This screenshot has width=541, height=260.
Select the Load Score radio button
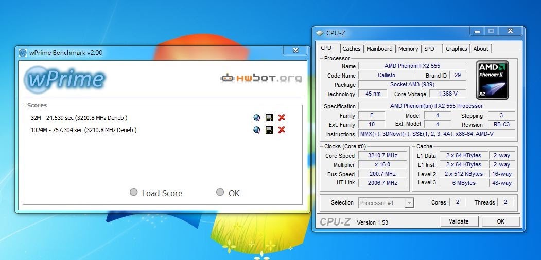(133, 192)
